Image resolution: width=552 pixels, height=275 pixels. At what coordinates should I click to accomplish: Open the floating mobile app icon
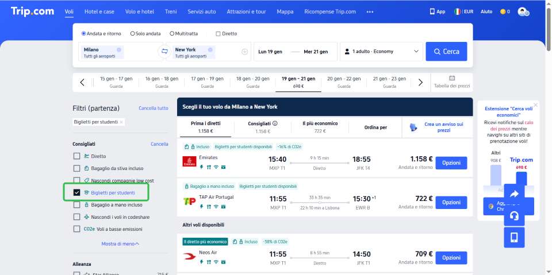(x=514, y=237)
